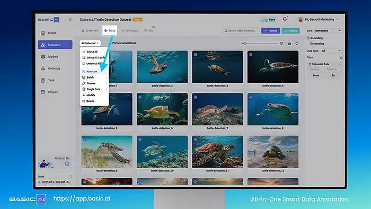Switch to the Ontology tab
This screenshot has width=371, height=209.
tap(129, 31)
